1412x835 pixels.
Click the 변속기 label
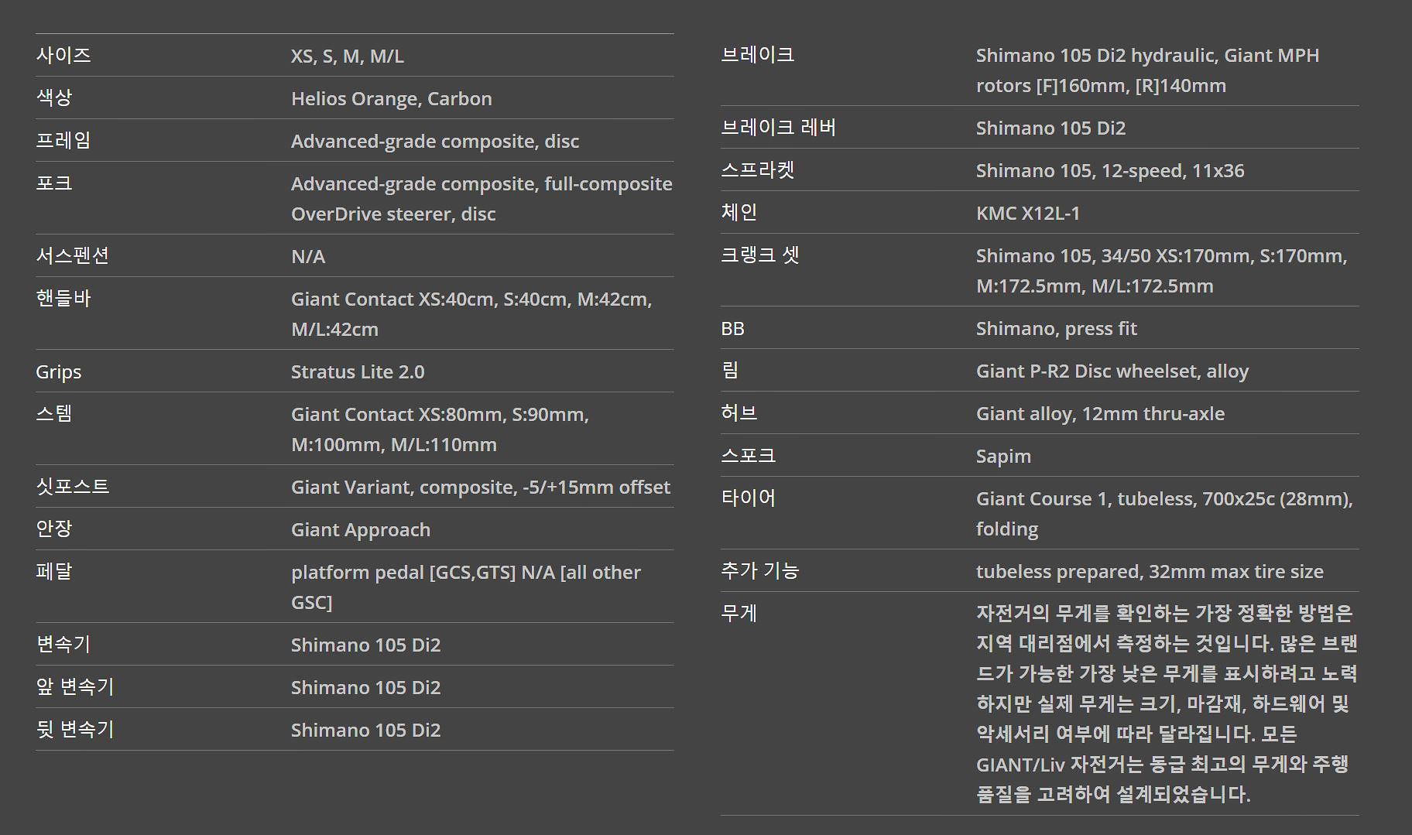tap(63, 644)
